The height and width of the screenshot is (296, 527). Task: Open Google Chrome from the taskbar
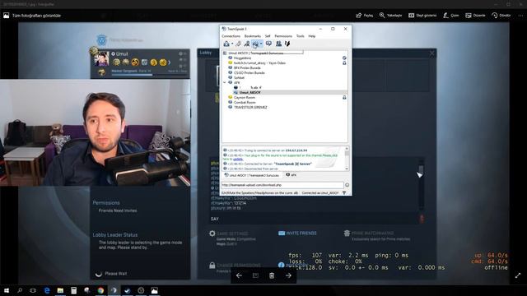click(x=100, y=290)
